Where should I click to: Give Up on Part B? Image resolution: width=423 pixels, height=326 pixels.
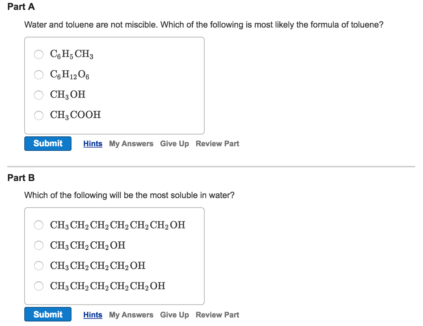[174, 314]
